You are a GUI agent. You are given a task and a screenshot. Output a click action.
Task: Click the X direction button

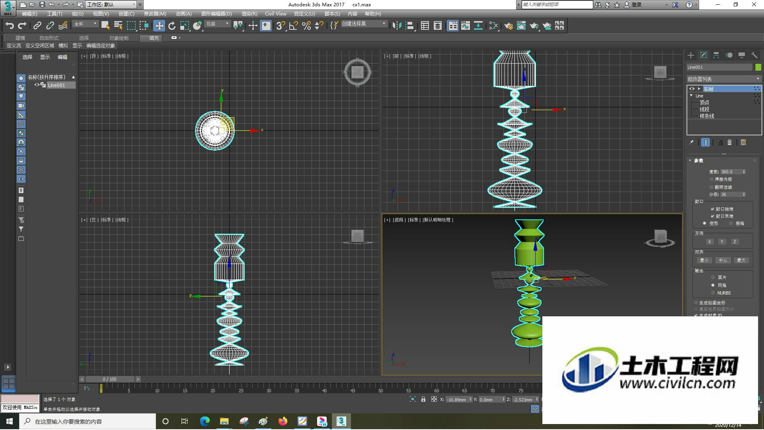[x=709, y=242]
